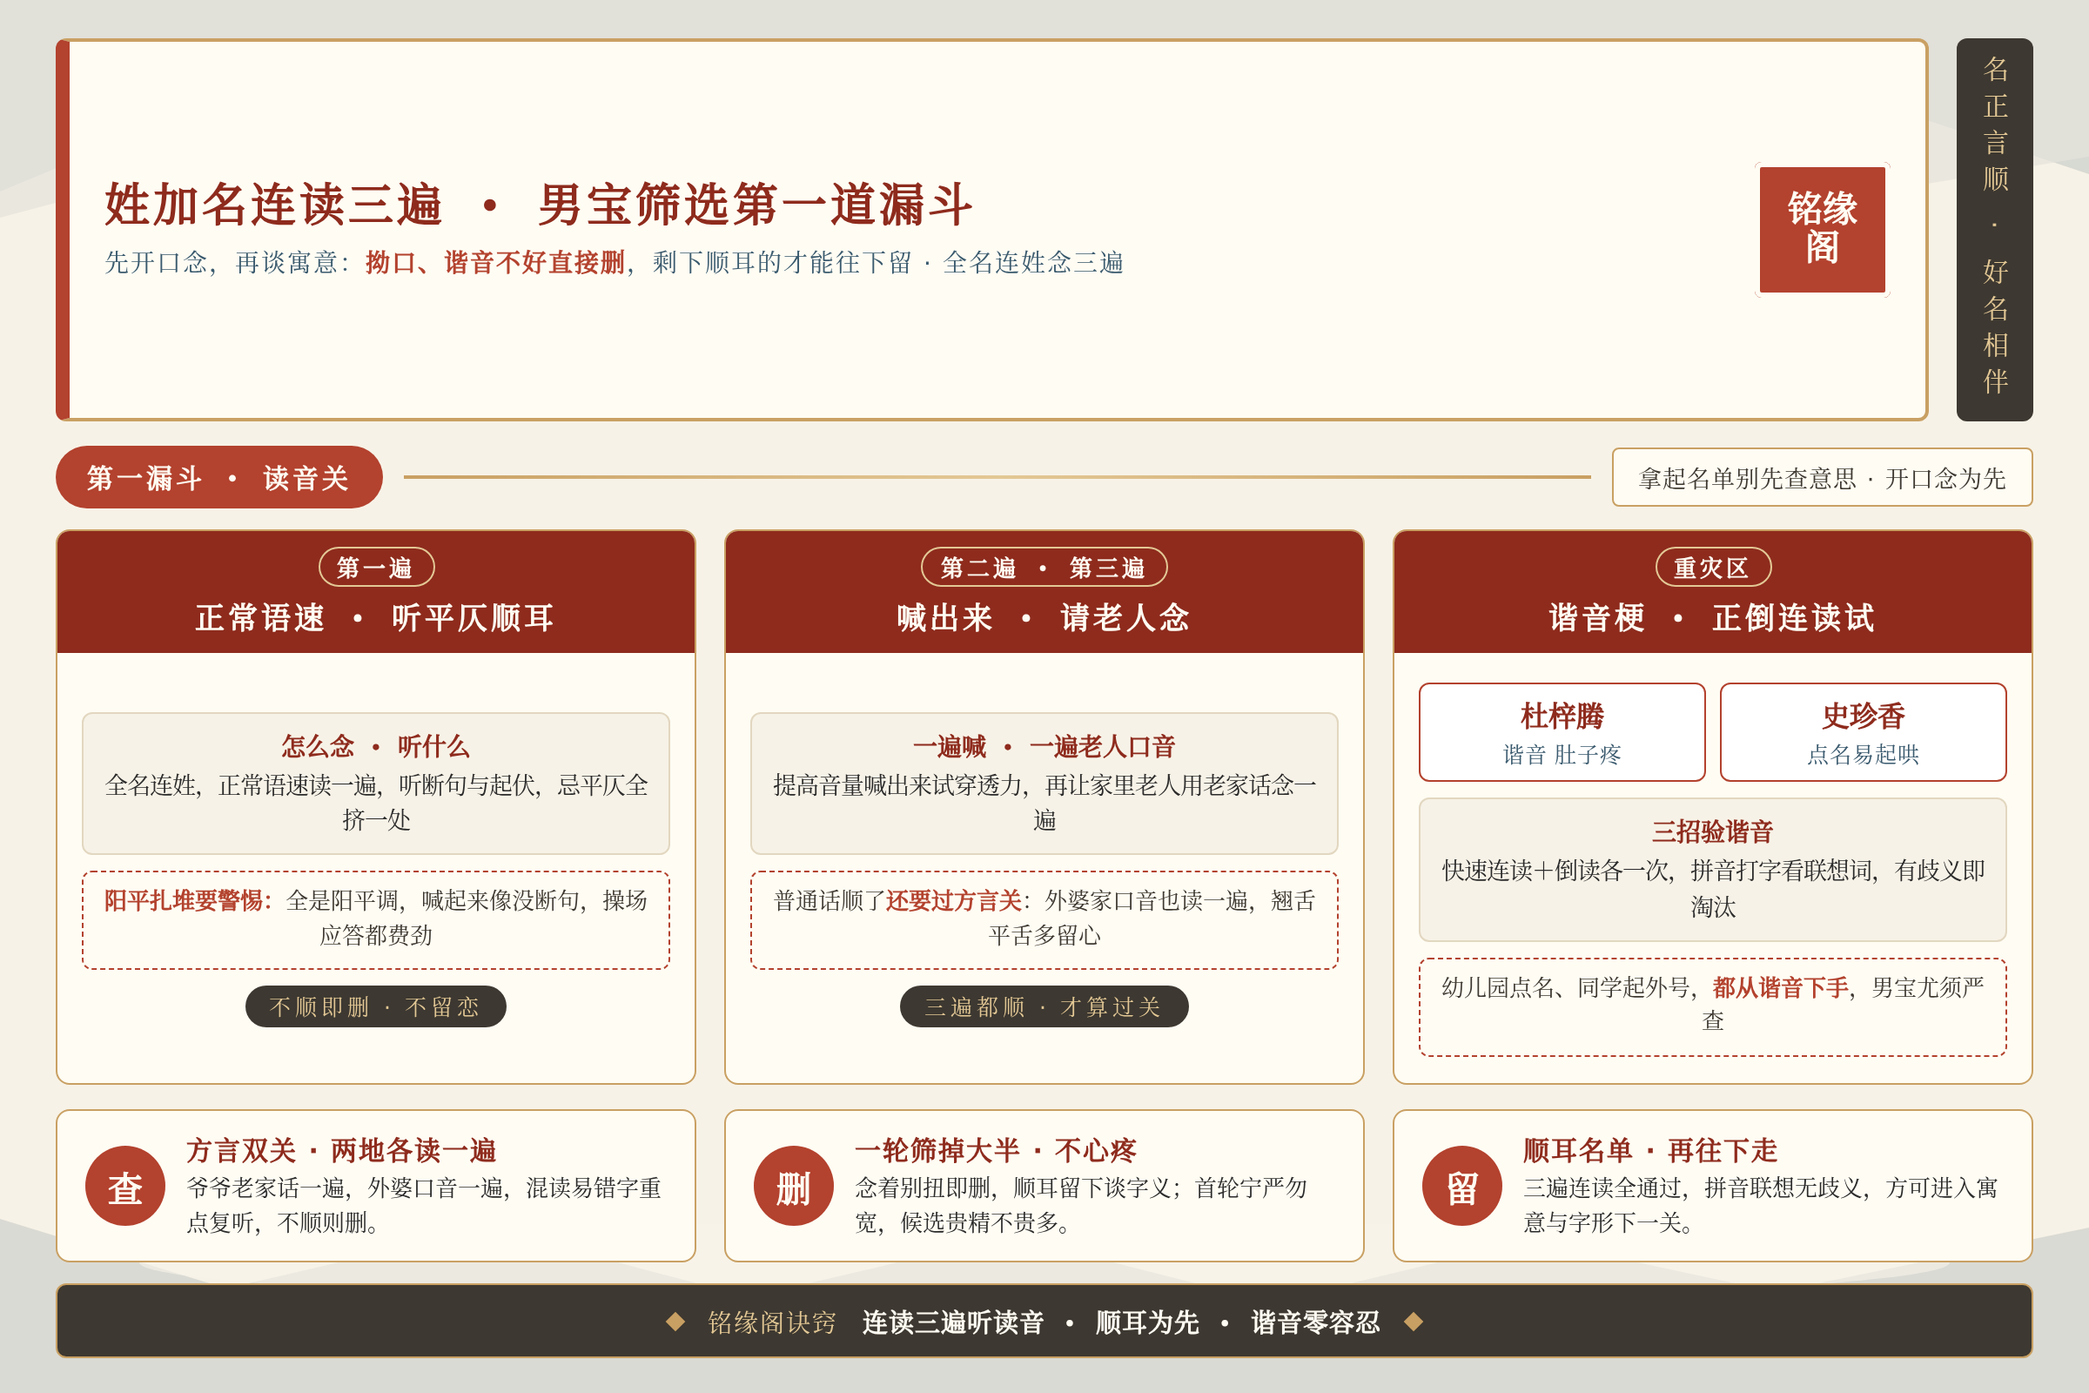Image resolution: width=2089 pixels, height=1393 pixels.
Task: Click paragraph starting 爷爷老家话一遍
Action: coord(424,1205)
